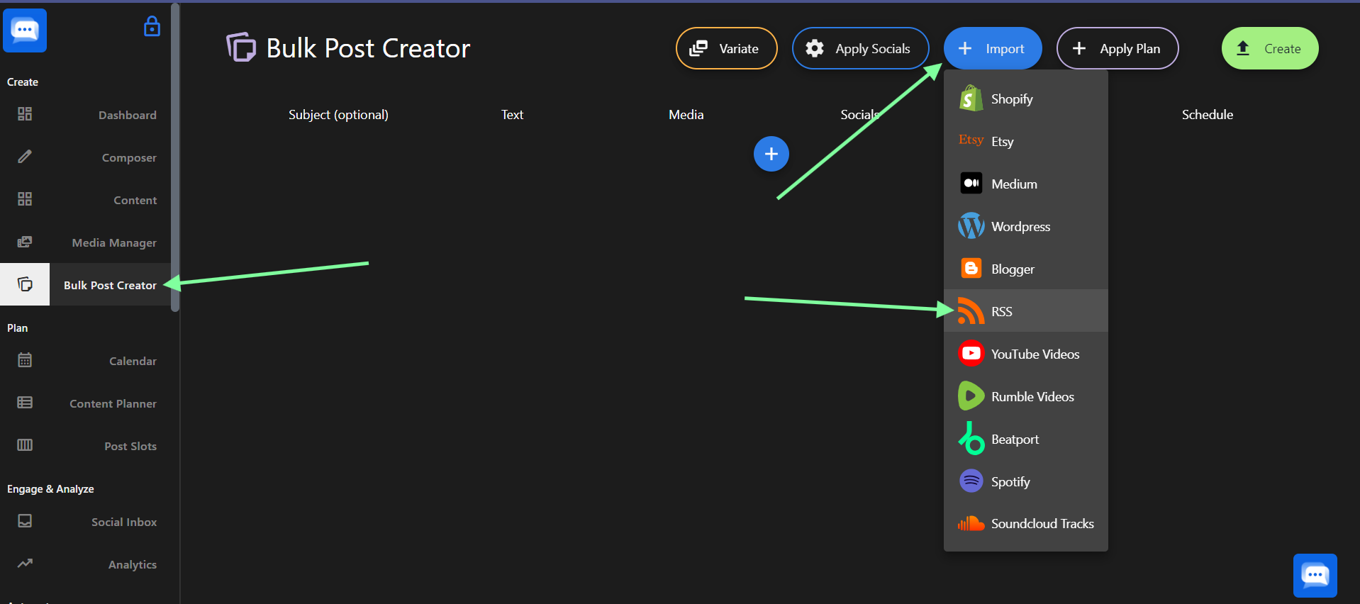Image resolution: width=1360 pixels, height=604 pixels.
Task: Choose Soundcloud Tracks import option
Action: 1026,523
